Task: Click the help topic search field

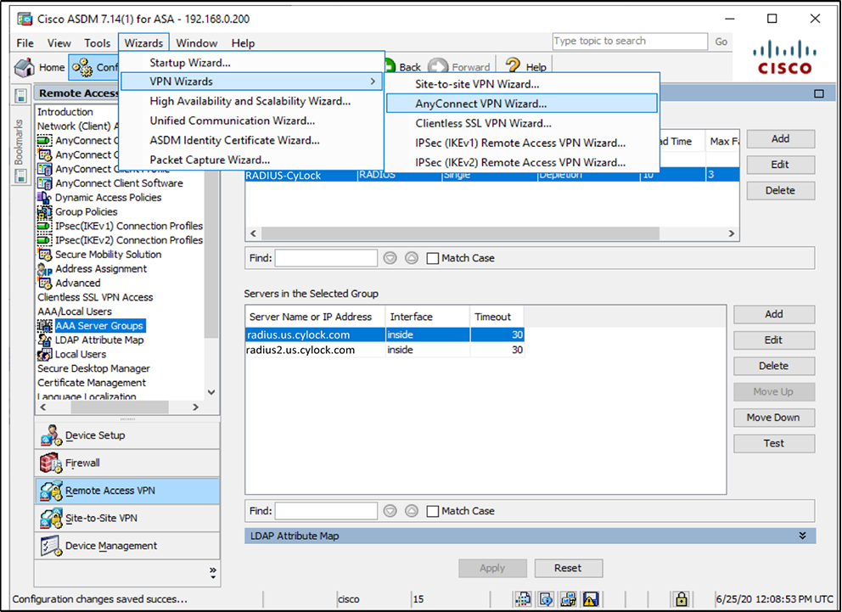Action: pos(629,42)
